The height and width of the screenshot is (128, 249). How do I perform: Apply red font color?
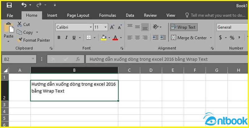(115, 38)
